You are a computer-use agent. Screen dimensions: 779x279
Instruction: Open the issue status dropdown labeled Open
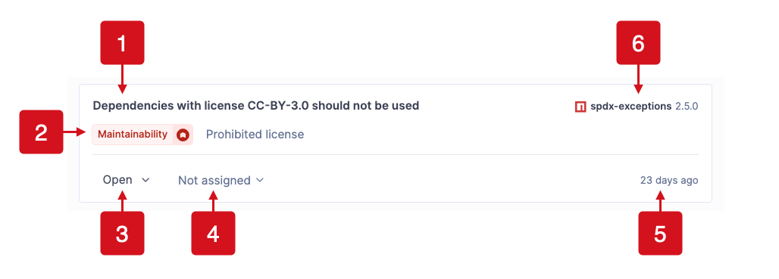click(127, 180)
